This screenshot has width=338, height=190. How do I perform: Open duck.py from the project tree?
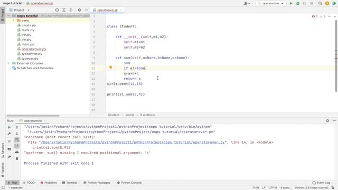[28, 30]
